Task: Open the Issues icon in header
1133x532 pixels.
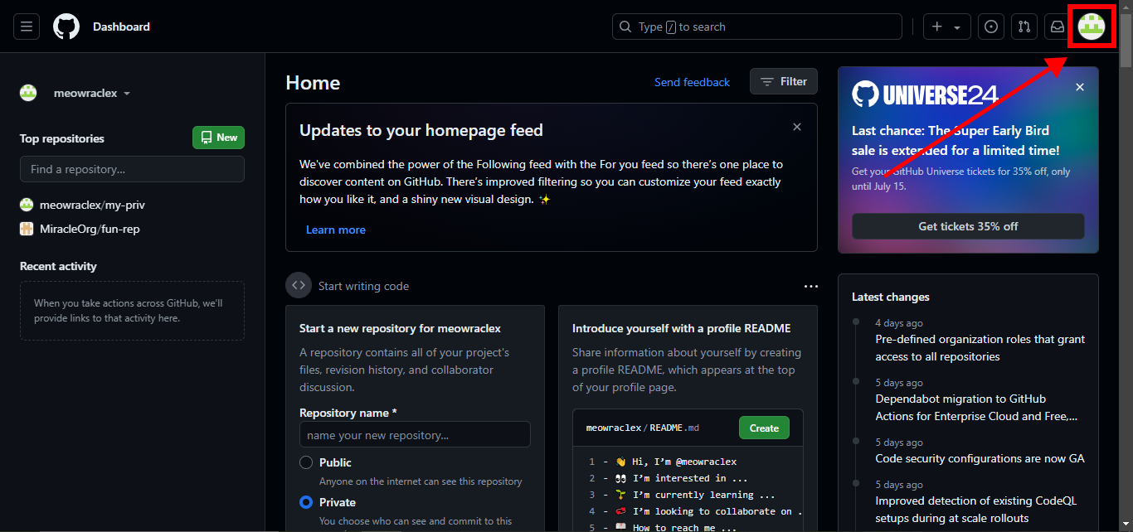Action: tap(990, 27)
